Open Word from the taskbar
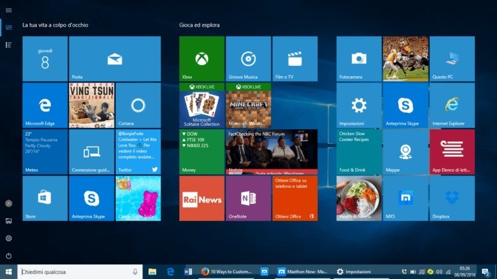Viewport: 497px width, 279px height. coord(188,272)
